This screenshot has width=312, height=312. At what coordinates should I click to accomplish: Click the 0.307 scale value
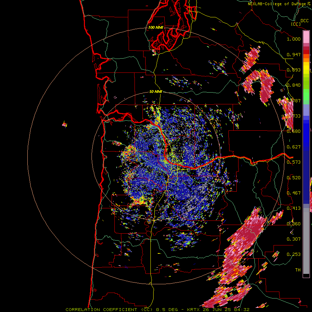pyautogui.click(x=294, y=239)
